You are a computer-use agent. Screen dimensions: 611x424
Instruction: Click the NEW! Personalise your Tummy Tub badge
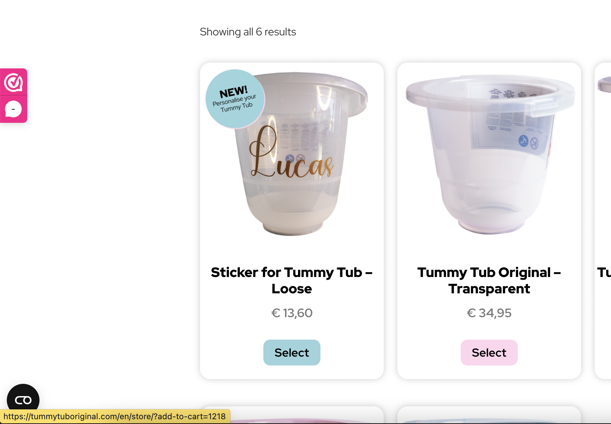[x=235, y=99]
